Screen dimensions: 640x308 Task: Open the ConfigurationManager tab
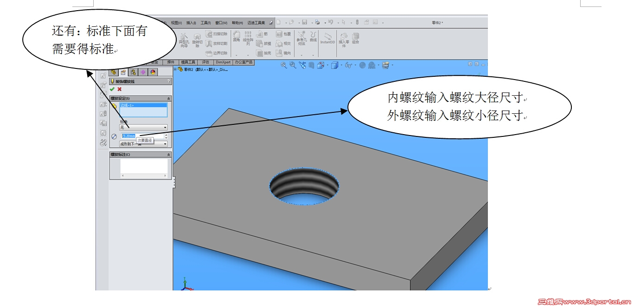click(x=133, y=72)
